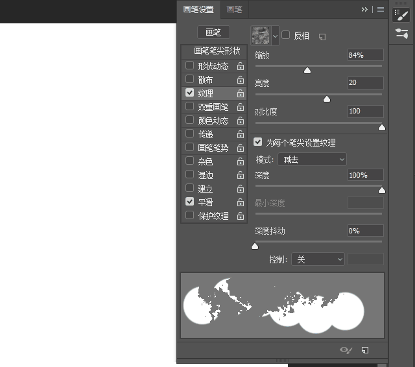This screenshot has height=367, width=415.
Task: Toggle lock icon for 双重画笔
Action: pyautogui.click(x=241, y=107)
